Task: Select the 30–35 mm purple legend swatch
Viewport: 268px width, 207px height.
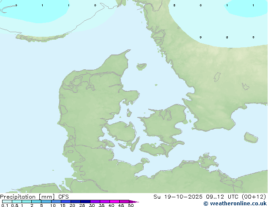Action: pyautogui.click(x=95, y=202)
